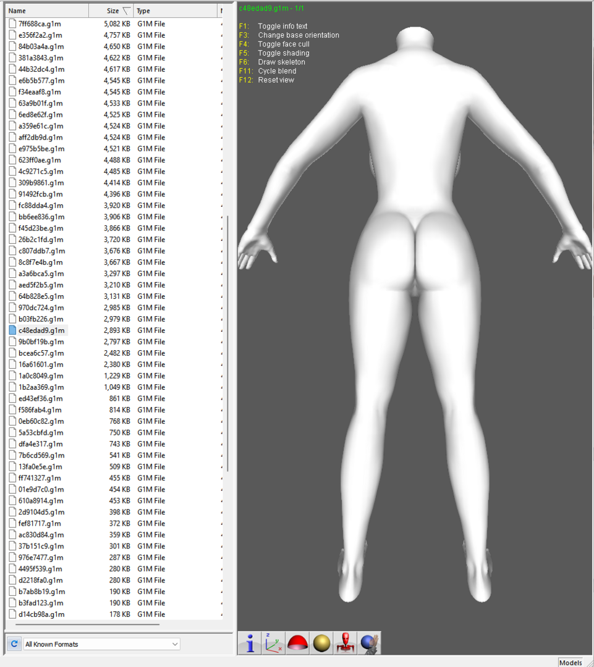Select file c807ddb7.g1m
594x667 pixels.
pos(41,251)
